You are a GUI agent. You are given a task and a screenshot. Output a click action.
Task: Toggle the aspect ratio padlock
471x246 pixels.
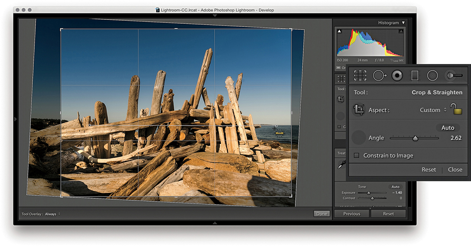tap(455, 109)
